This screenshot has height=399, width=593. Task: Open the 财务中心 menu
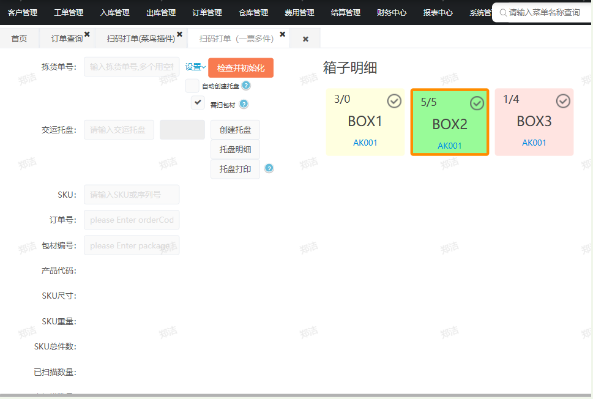point(392,13)
